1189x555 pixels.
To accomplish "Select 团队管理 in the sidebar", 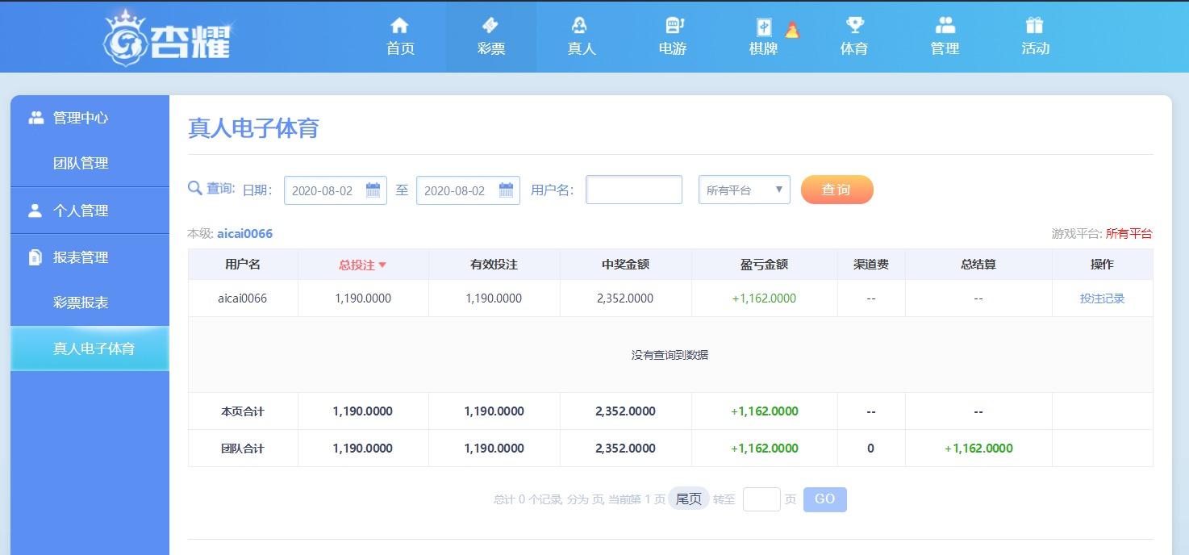I will [x=81, y=164].
